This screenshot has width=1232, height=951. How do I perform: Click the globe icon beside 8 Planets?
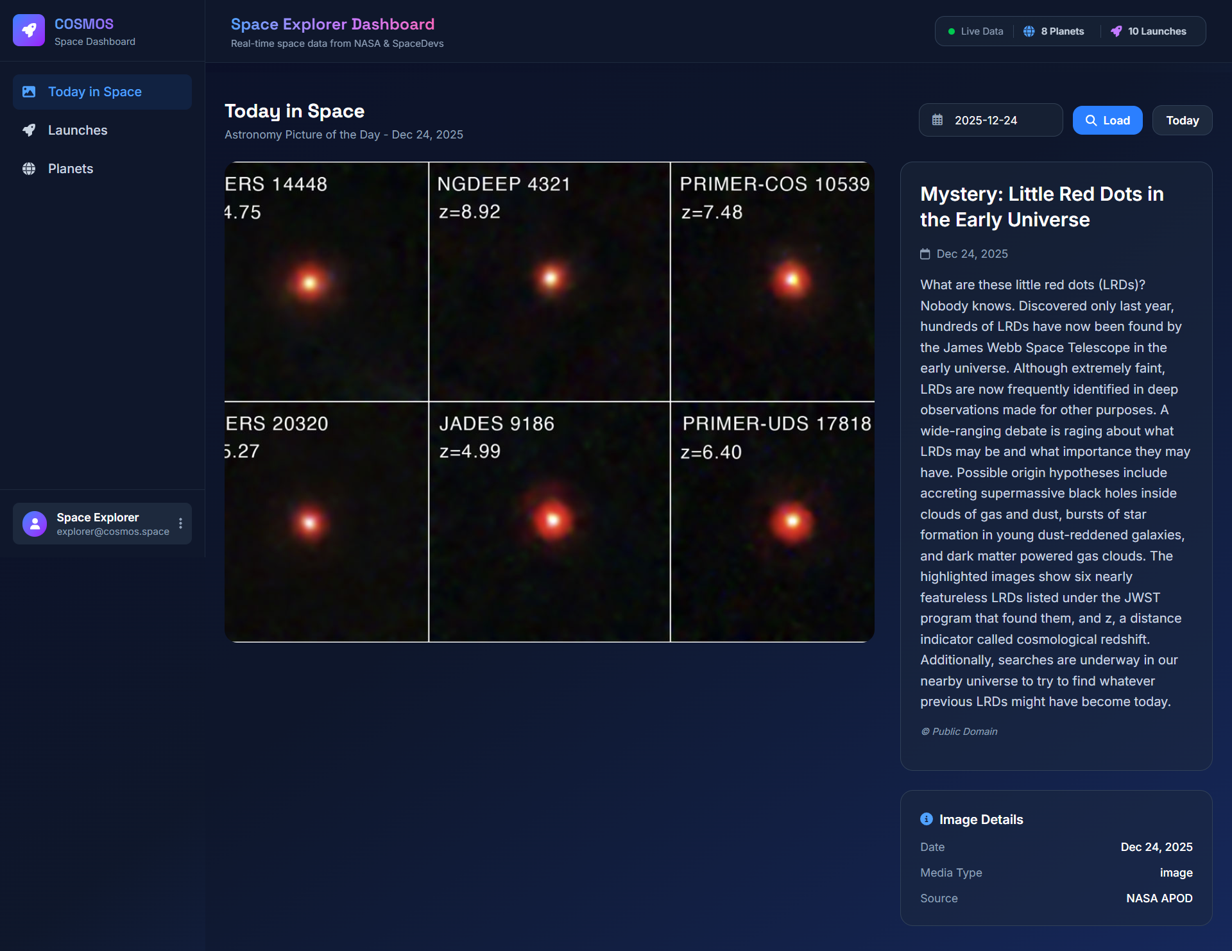pyautogui.click(x=1029, y=31)
